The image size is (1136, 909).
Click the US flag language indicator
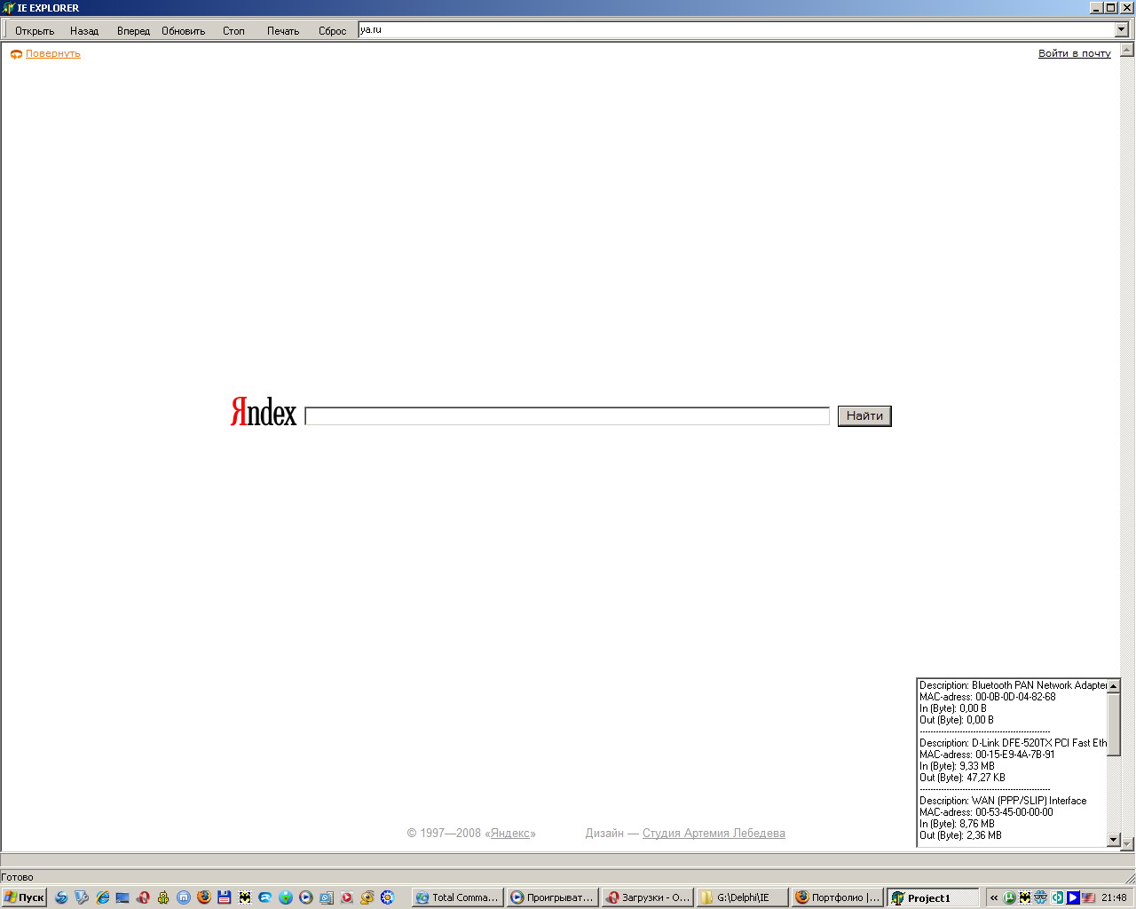coord(1088,897)
